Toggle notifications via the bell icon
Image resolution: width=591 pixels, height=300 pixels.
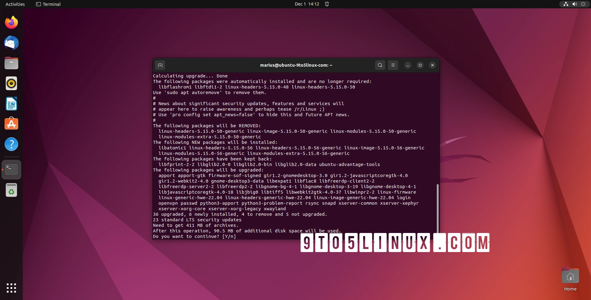point(327,4)
